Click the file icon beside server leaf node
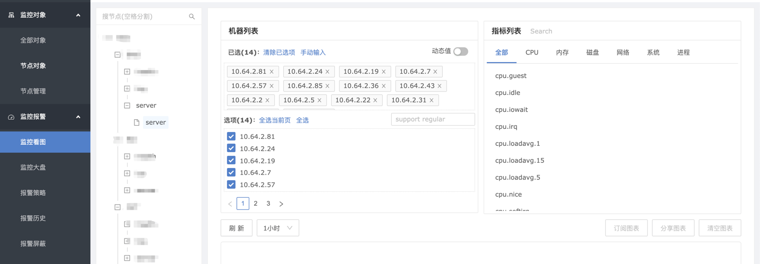 [x=137, y=122]
